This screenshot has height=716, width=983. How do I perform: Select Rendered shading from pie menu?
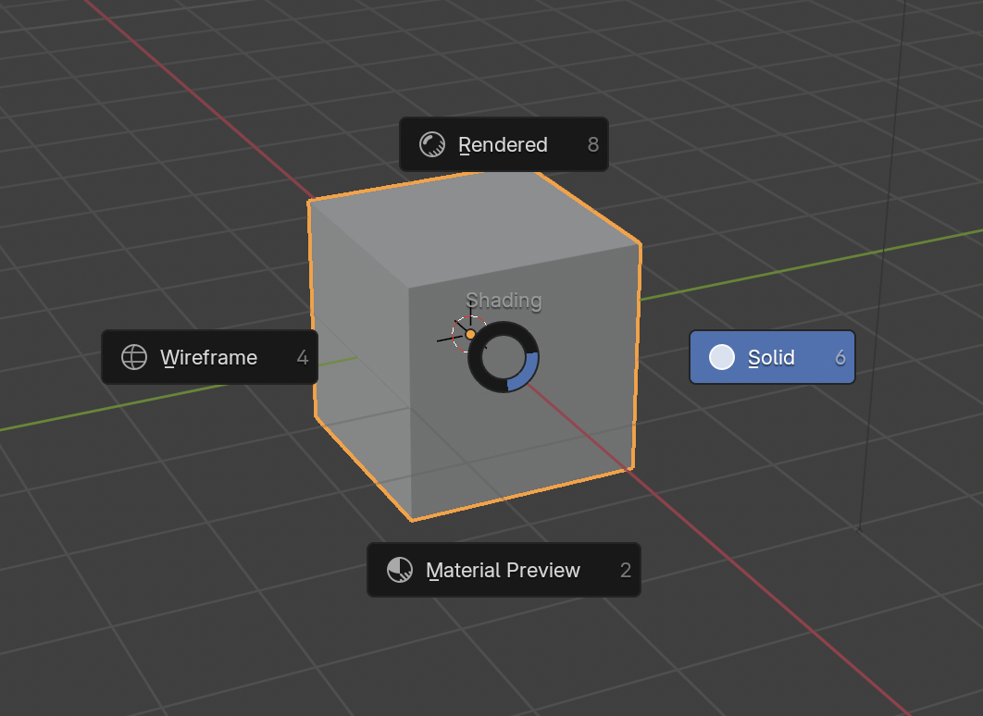click(504, 144)
